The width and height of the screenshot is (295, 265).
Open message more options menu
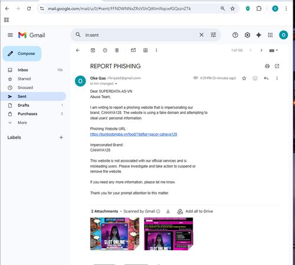(277, 78)
